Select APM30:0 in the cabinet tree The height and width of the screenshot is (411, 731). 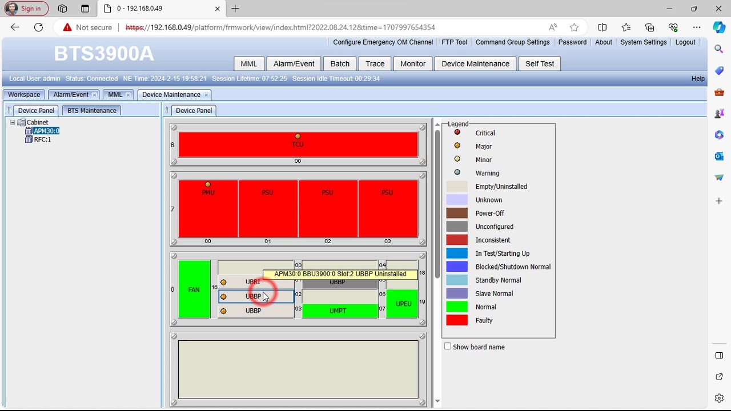coord(46,131)
